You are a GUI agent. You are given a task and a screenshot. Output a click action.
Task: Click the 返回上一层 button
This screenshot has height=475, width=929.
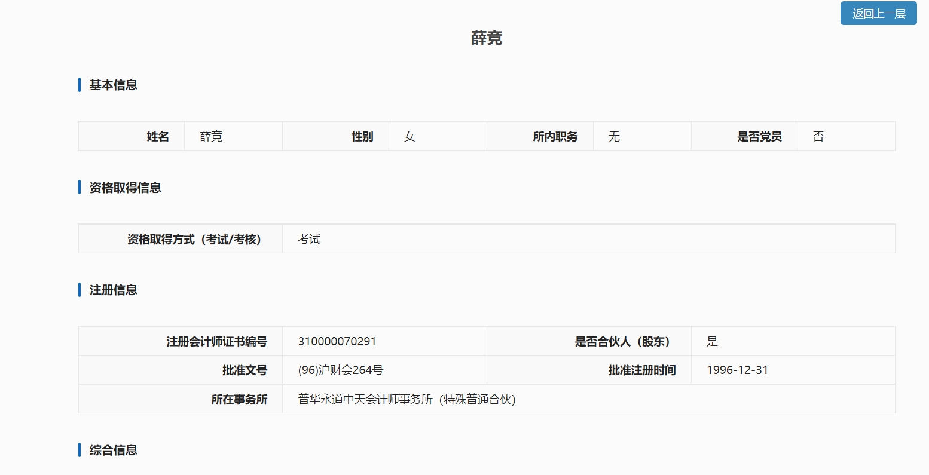click(x=878, y=14)
